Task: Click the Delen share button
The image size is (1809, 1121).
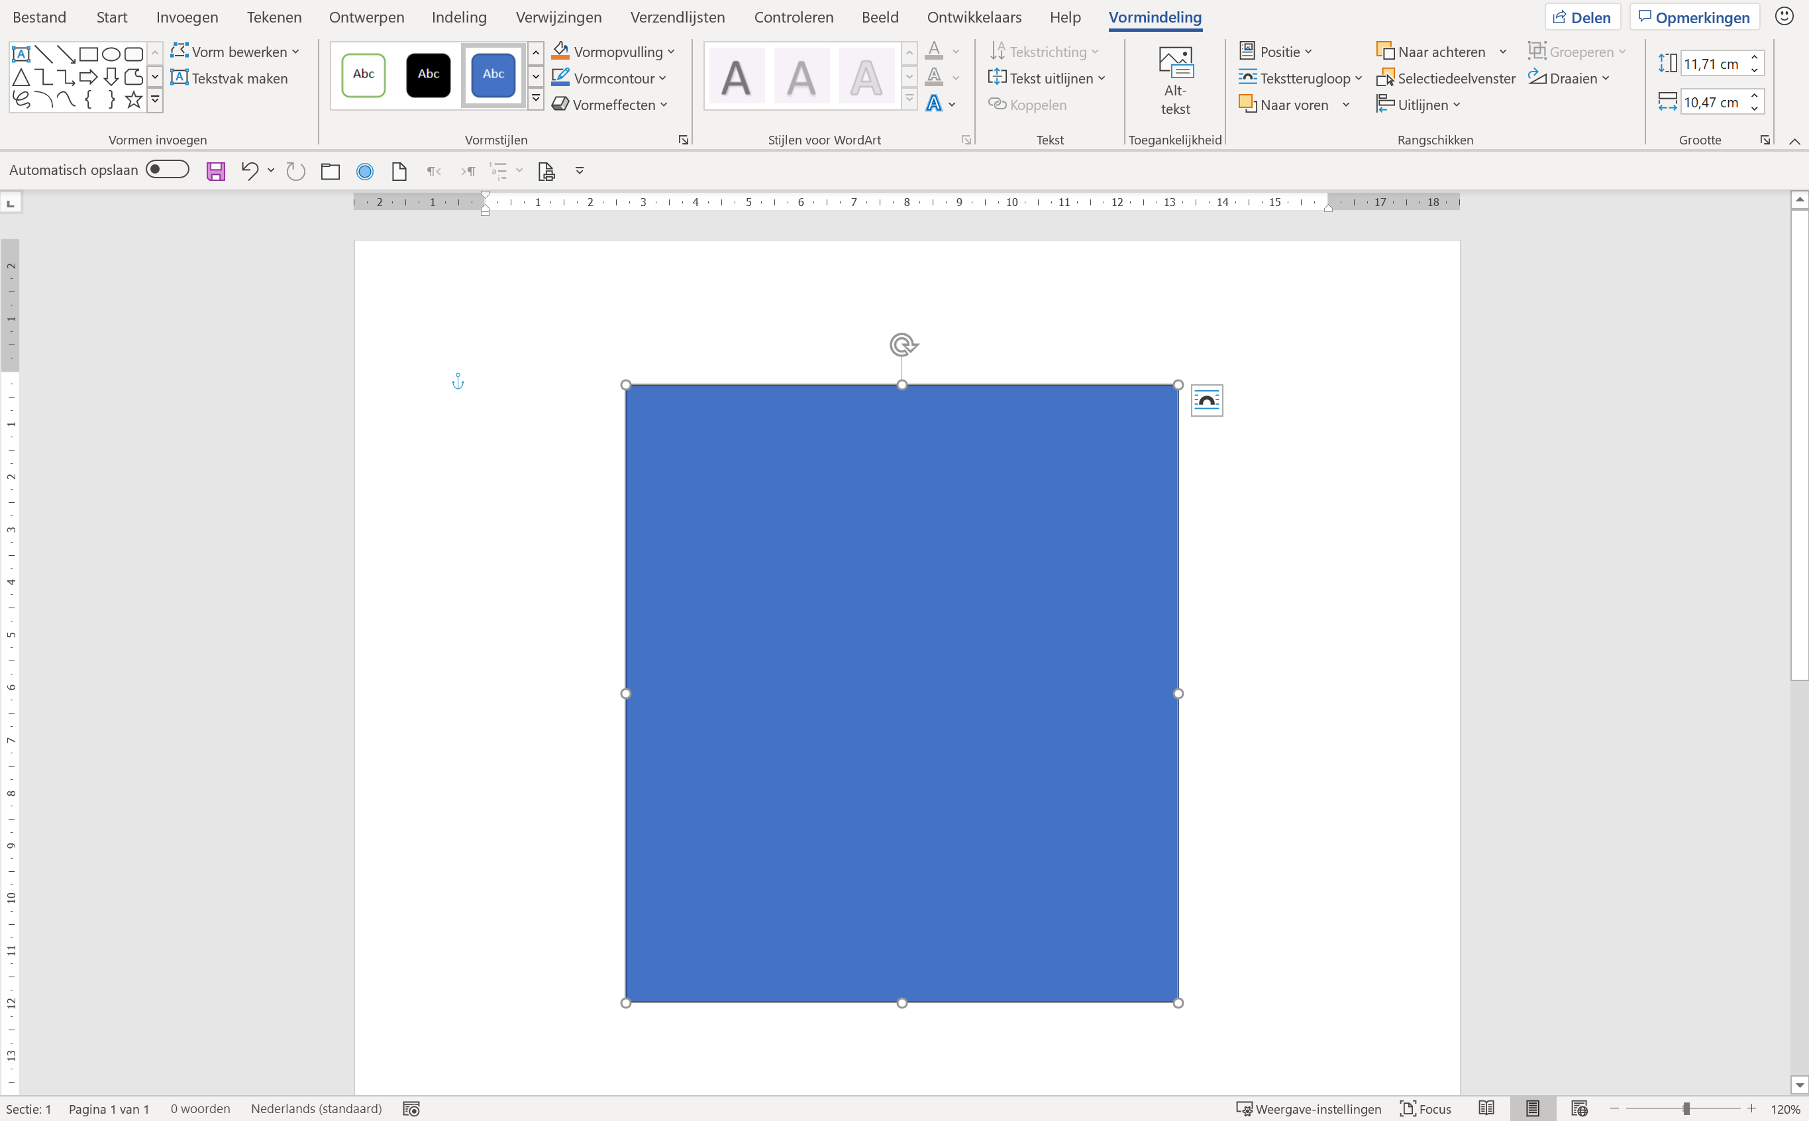Action: [1582, 17]
